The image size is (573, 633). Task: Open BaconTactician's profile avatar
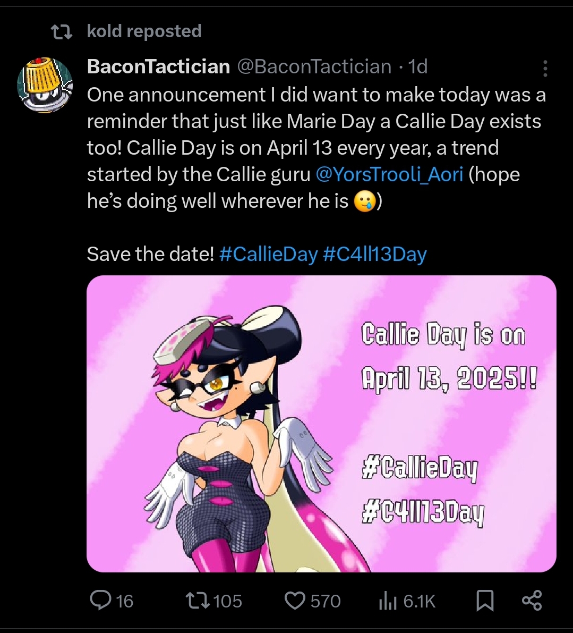45,86
